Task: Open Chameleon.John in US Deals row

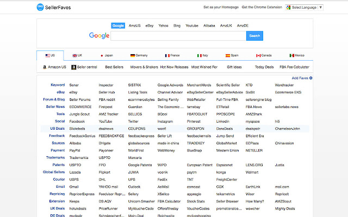Action: pyautogui.click(x=288, y=129)
